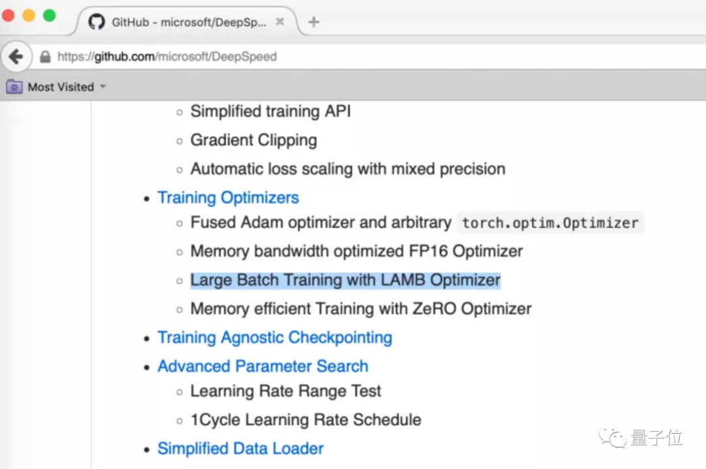This screenshot has height=469, width=706.
Task: Click the 1Cycle Learning Rate Schedule item
Action: 305,419
